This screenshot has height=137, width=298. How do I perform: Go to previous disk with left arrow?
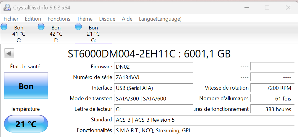pyautogui.click(x=9, y=53)
